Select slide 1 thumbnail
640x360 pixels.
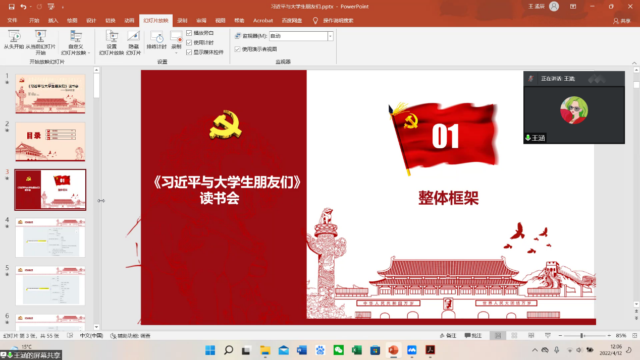point(50,94)
